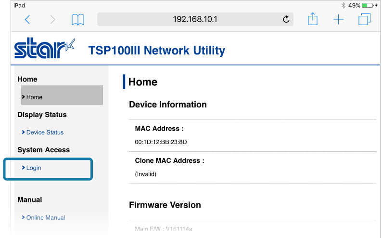This screenshot has width=382, height=238.
Task: Add a new tab with plus icon
Action: pyautogui.click(x=338, y=19)
